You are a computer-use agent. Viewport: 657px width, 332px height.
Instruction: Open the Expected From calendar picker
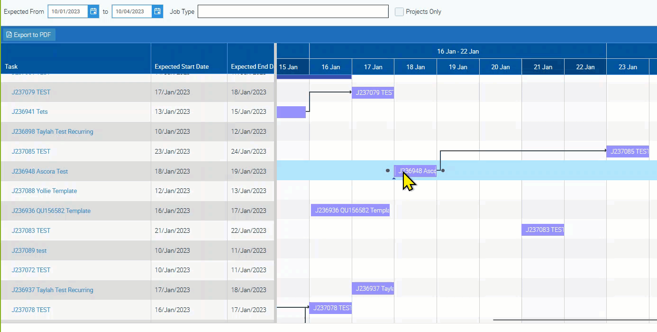(x=93, y=11)
